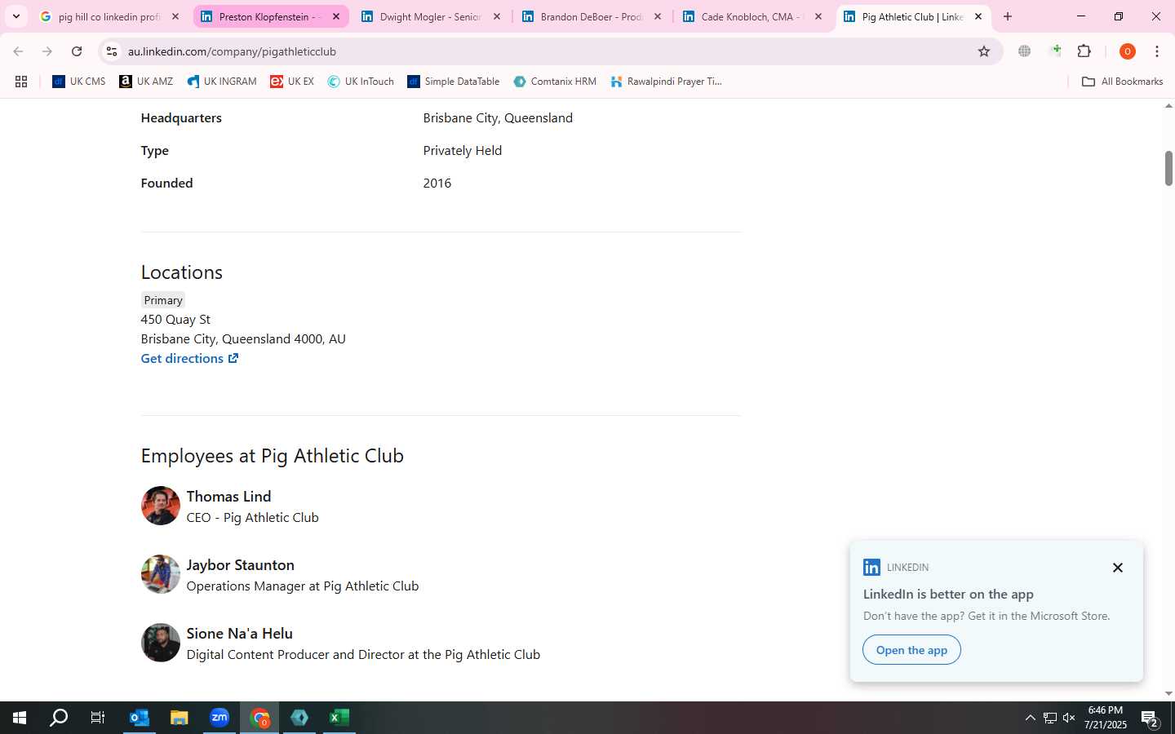
Task: Open the Extensions puzzle menu
Action: pyautogui.click(x=1084, y=51)
